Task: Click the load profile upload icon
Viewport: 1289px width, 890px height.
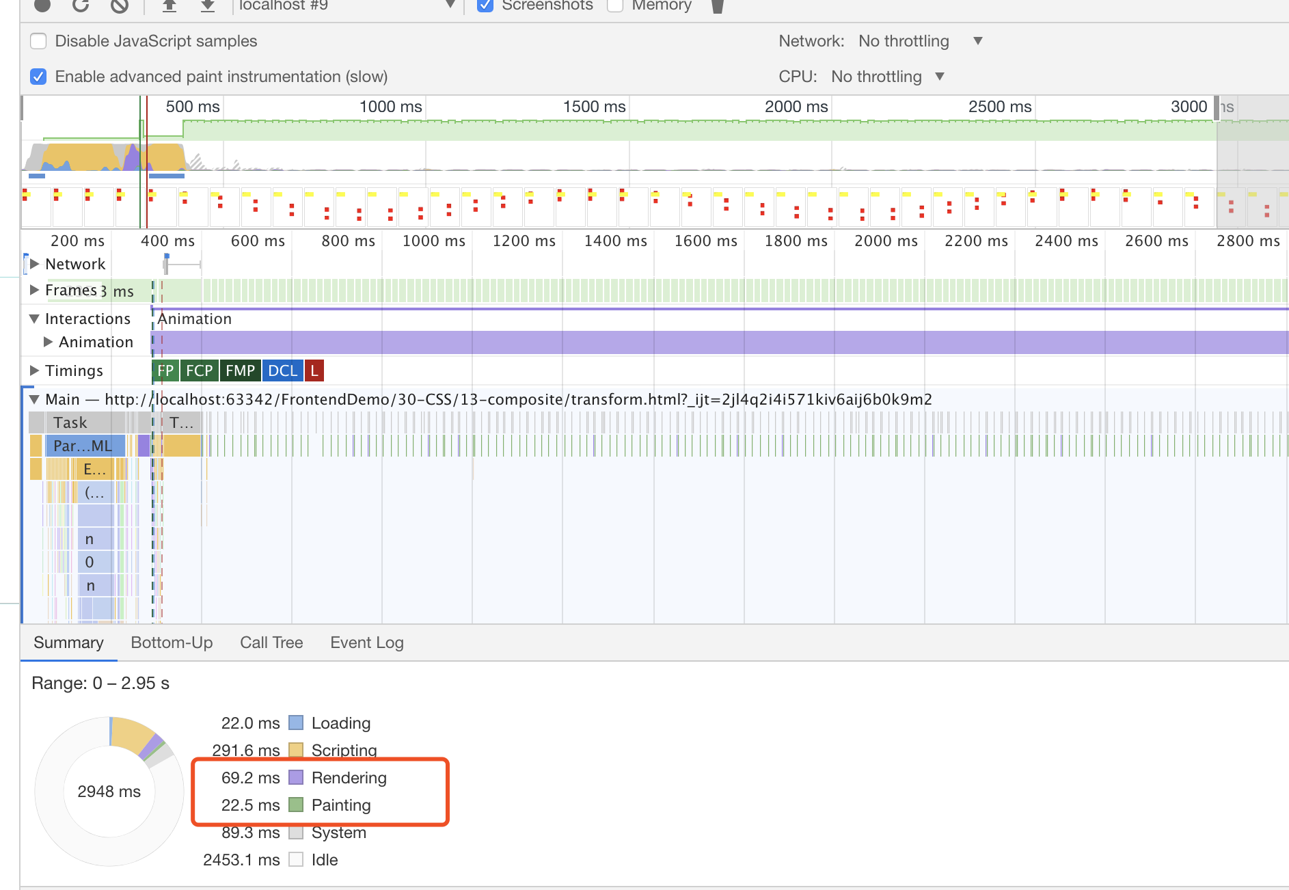Action: pos(169,5)
